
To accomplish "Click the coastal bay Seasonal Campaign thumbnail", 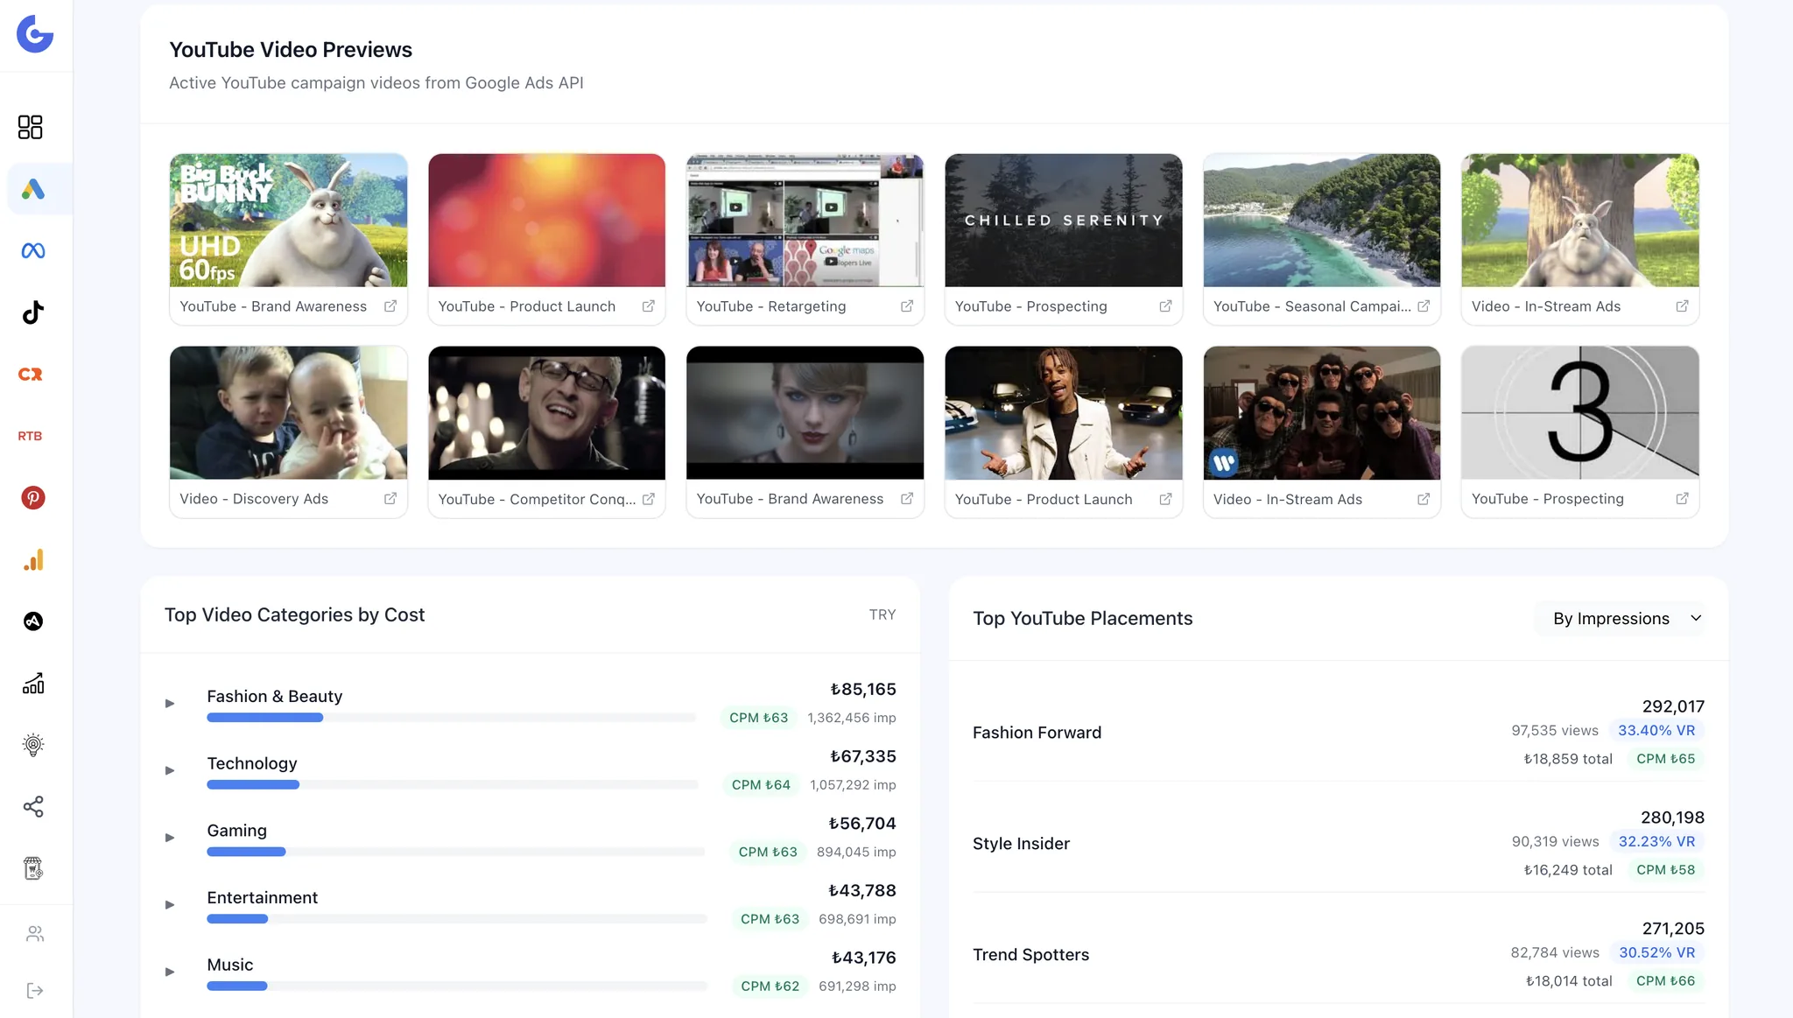I will click(x=1322, y=221).
